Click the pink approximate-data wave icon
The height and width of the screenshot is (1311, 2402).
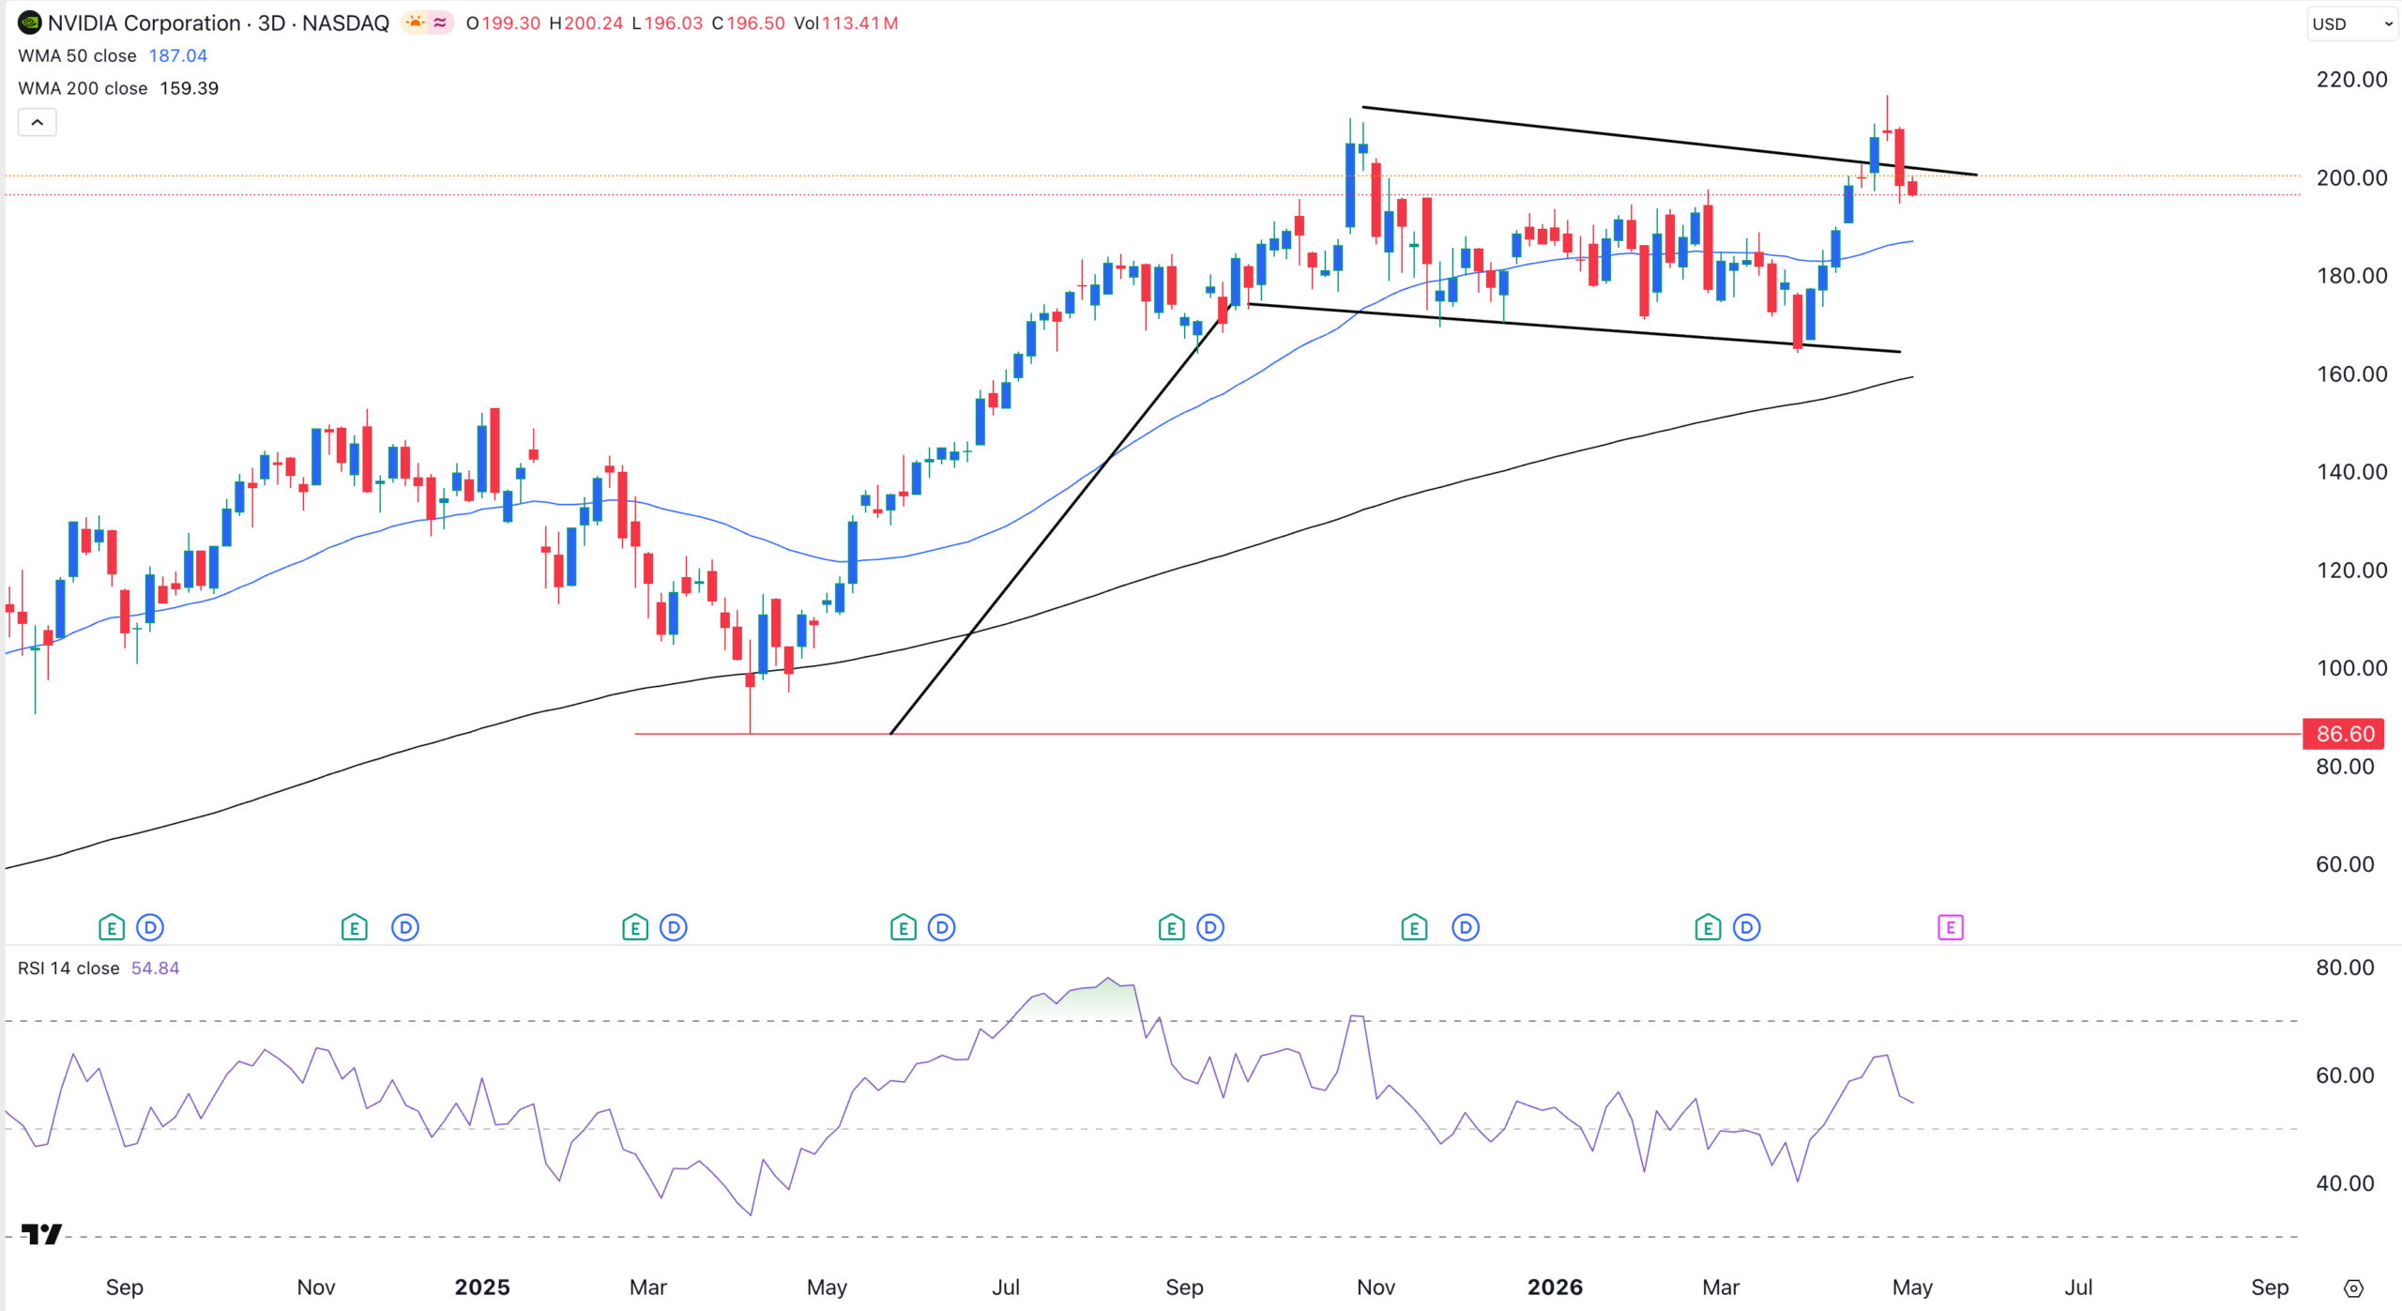[x=440, y=23]
